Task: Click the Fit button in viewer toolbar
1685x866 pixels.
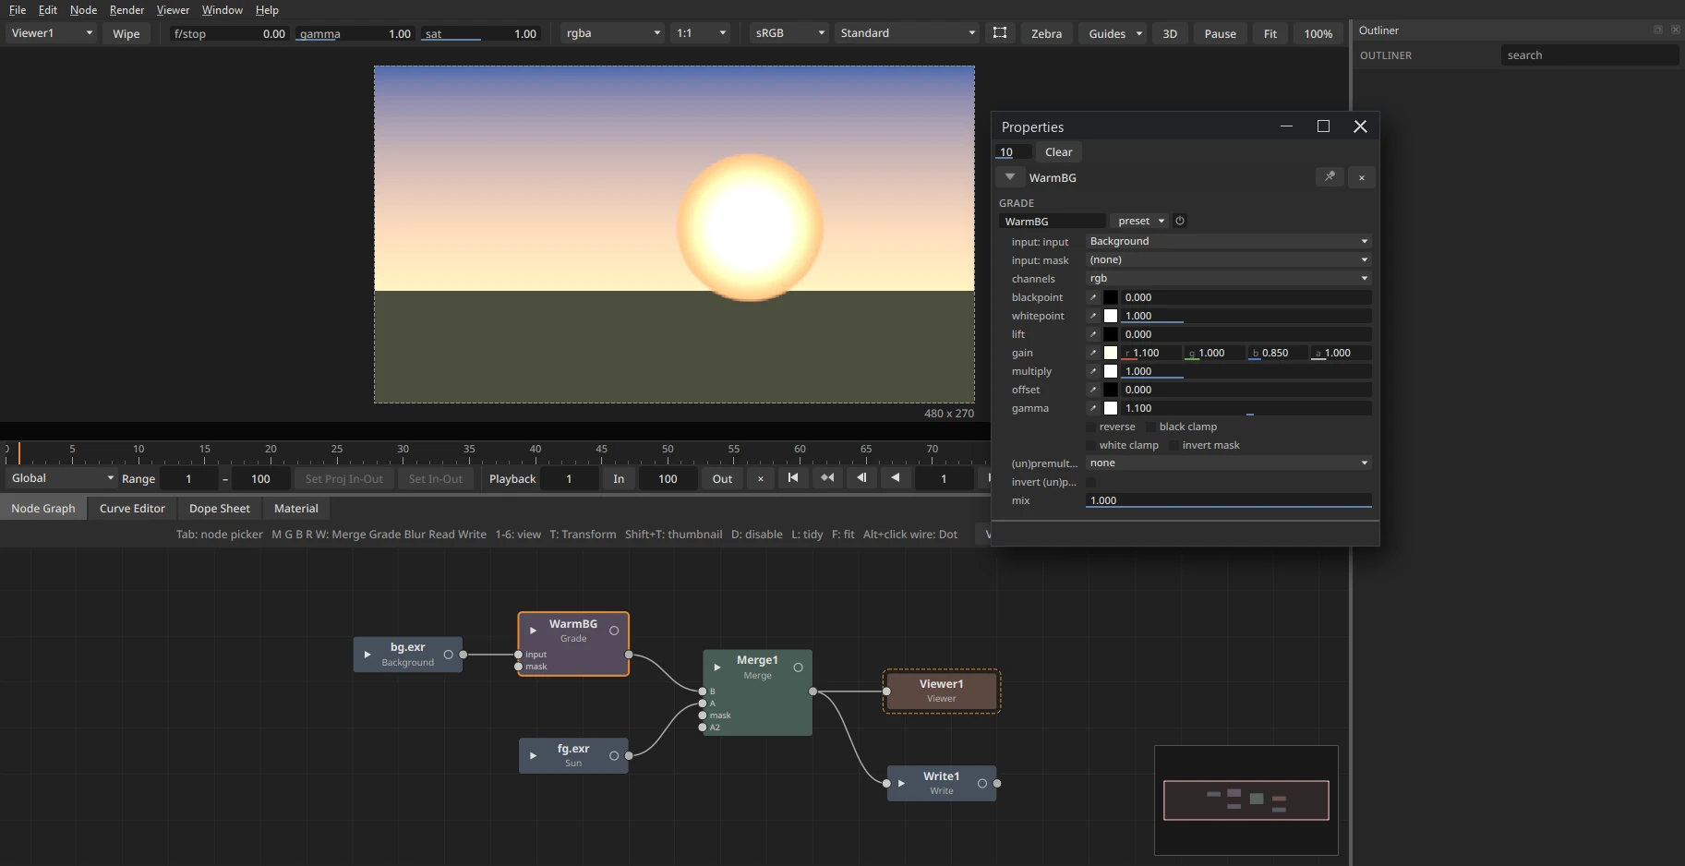Action: (1270, 33)
